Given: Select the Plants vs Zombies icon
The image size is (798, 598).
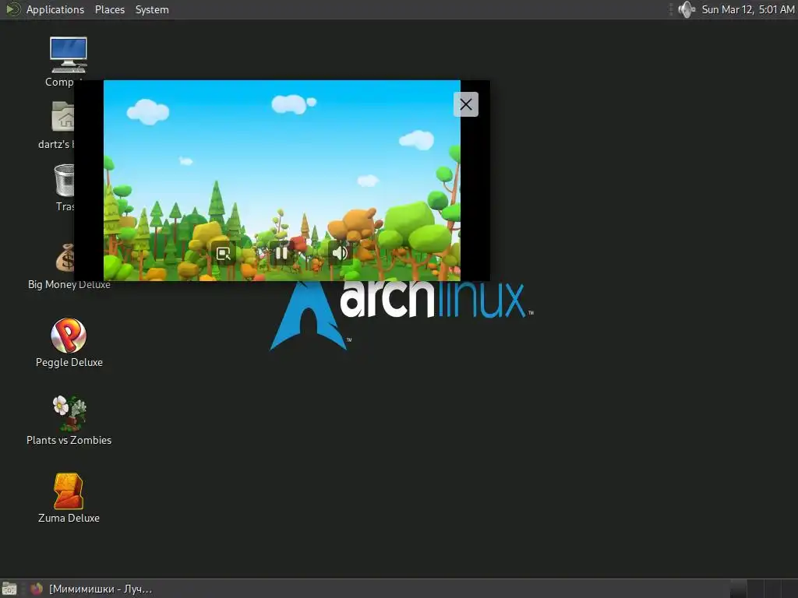Looking at the screenshot, I should coord(69,413).
